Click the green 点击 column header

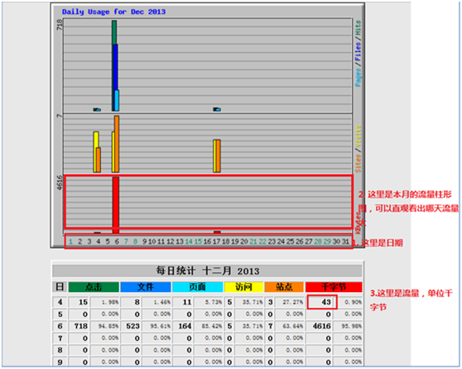point(94,287)
